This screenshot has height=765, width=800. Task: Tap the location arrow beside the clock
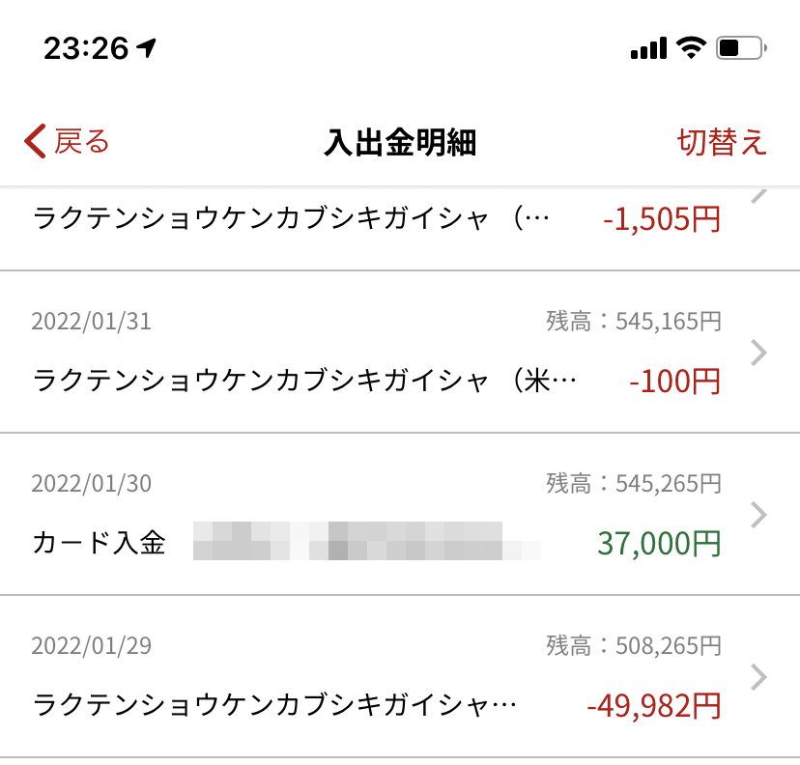[146, 47]
